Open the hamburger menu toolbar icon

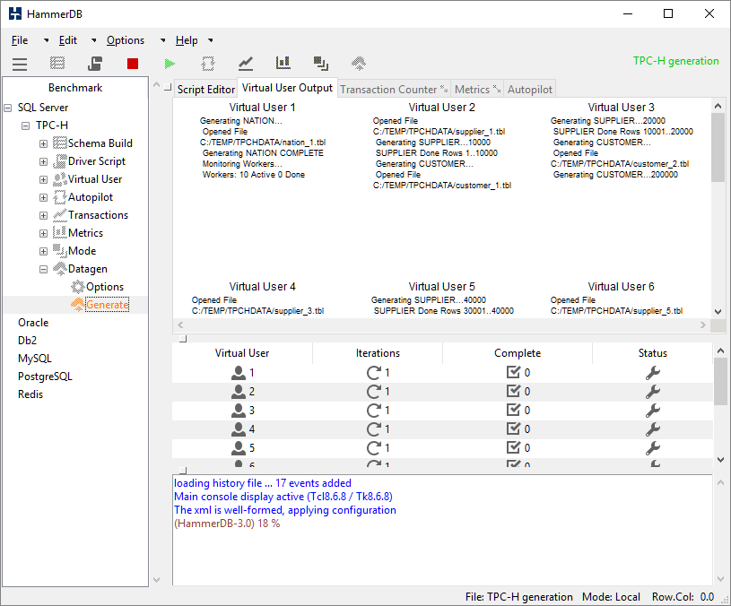pyautogui.click(x=20, y=64)
